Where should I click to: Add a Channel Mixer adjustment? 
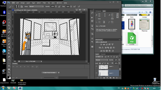(111, 48)
